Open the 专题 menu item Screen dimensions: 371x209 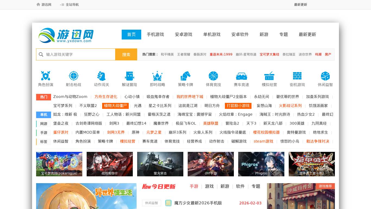click(x=284, y=35)
